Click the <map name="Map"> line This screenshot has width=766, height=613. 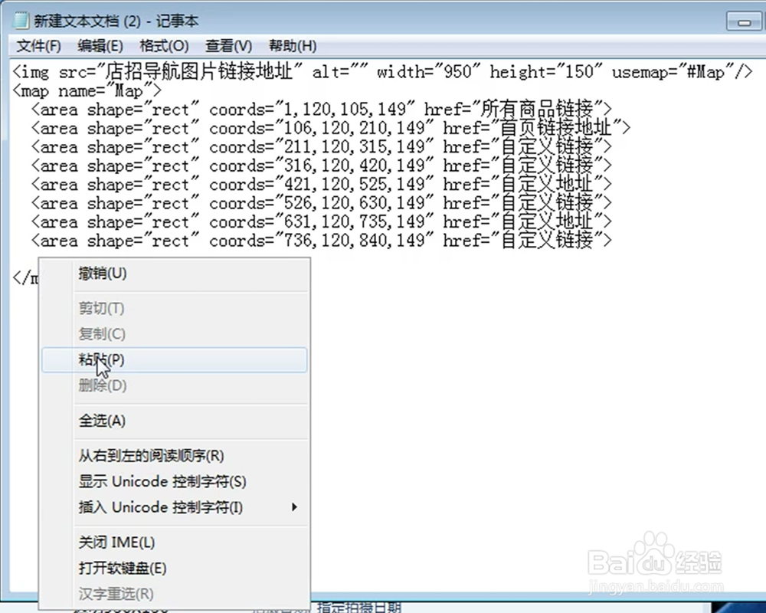[x=87, y=91]
